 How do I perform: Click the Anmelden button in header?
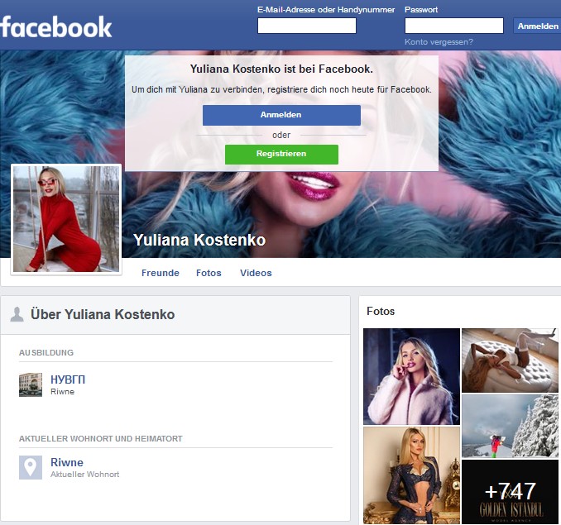tap(537, 26)
